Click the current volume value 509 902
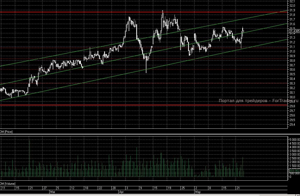Screen dimensions: 300x196 pyautogui.click(x=294, y=171)
